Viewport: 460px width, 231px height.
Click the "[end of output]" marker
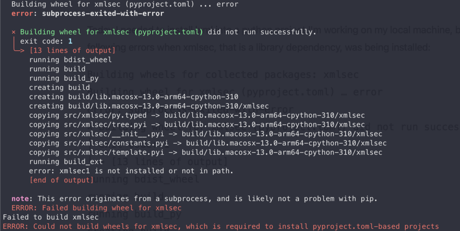click(x=61, y=180)
